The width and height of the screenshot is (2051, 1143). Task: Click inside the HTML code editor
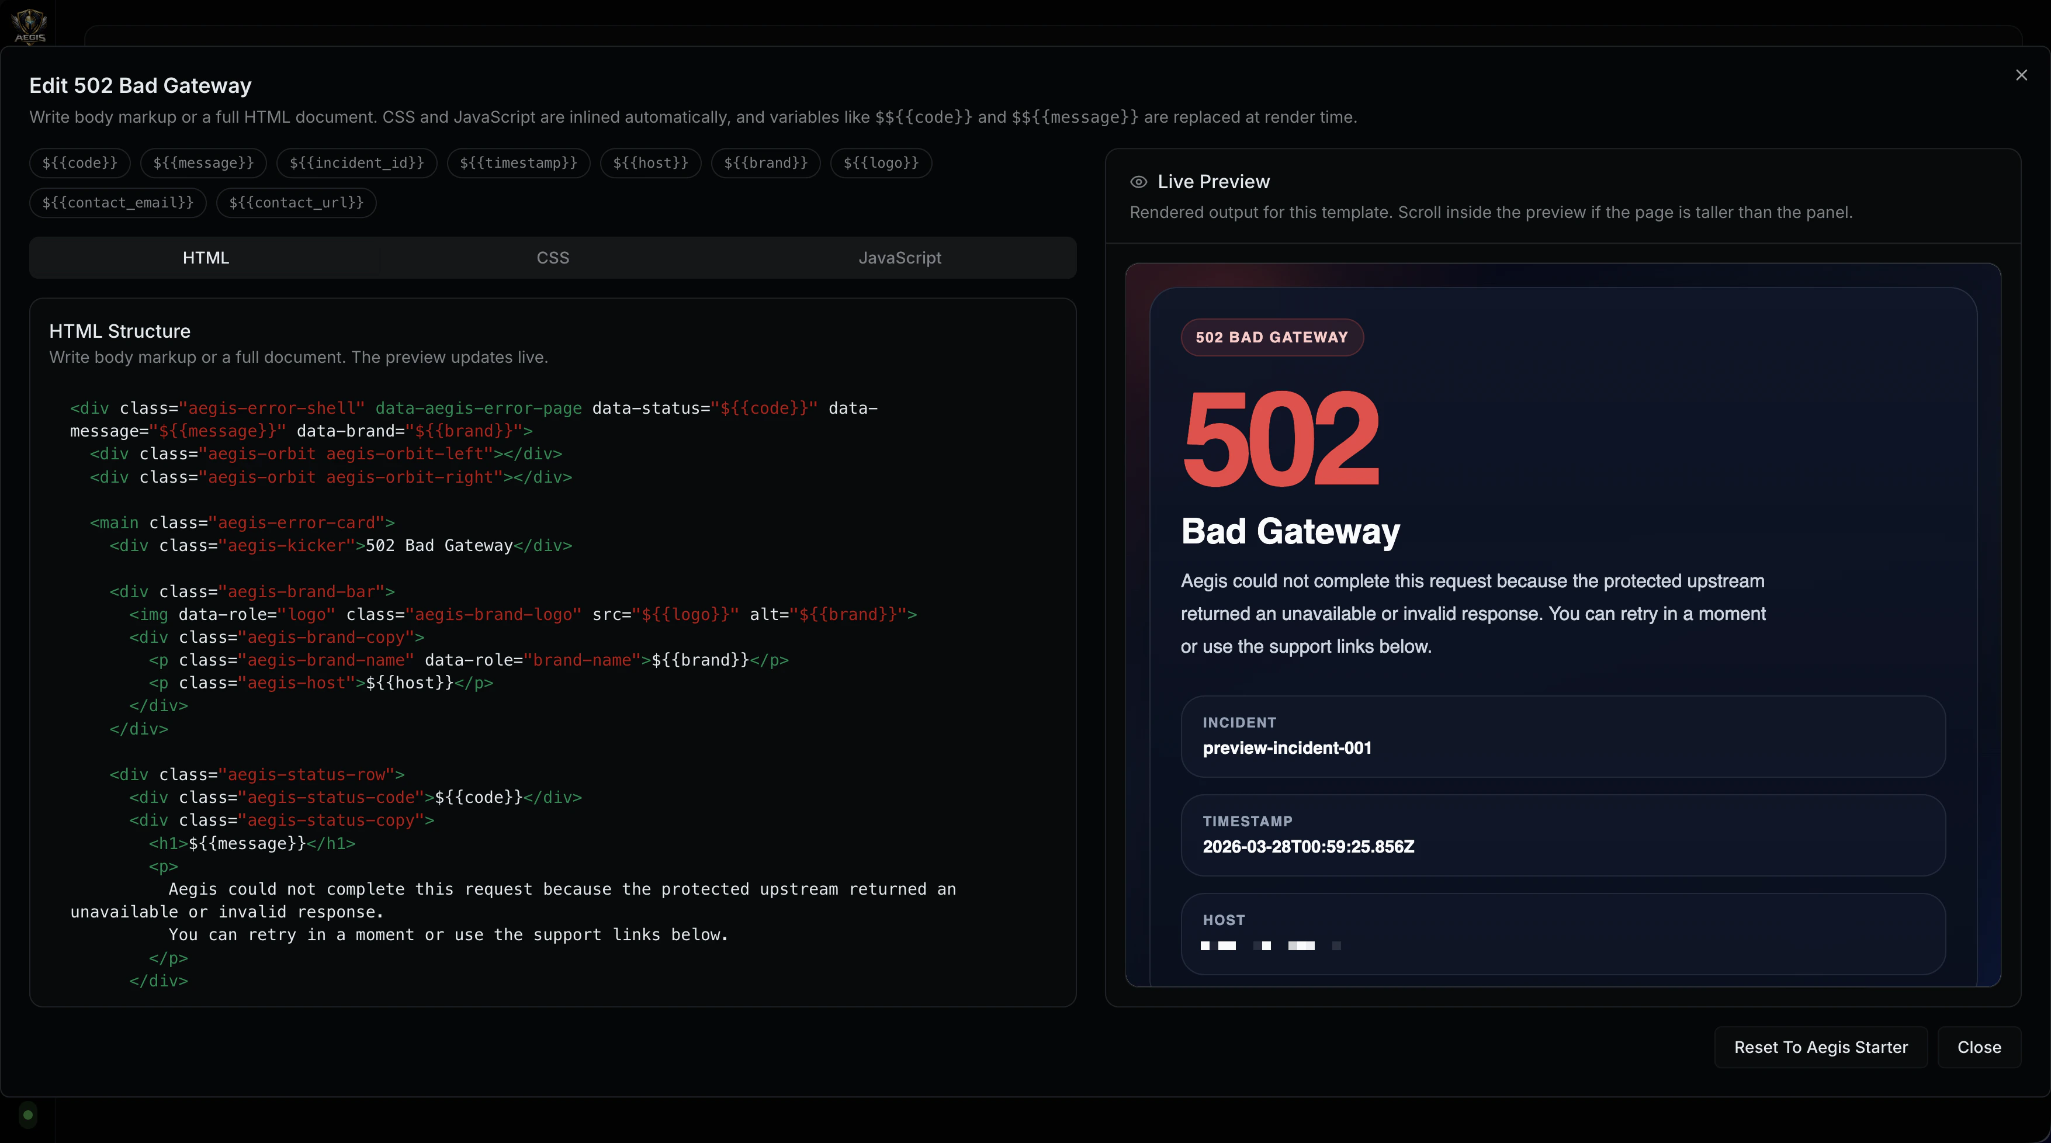pos(553,692)
